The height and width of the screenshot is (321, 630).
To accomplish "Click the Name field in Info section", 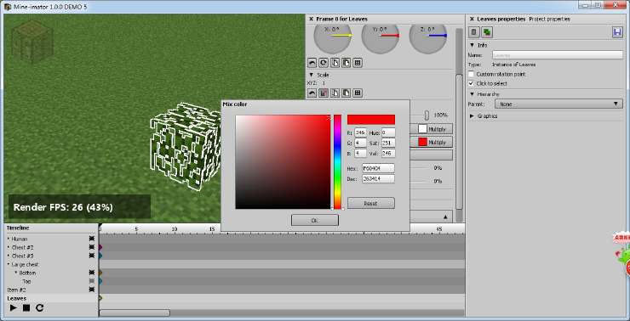I will [558, 55].
